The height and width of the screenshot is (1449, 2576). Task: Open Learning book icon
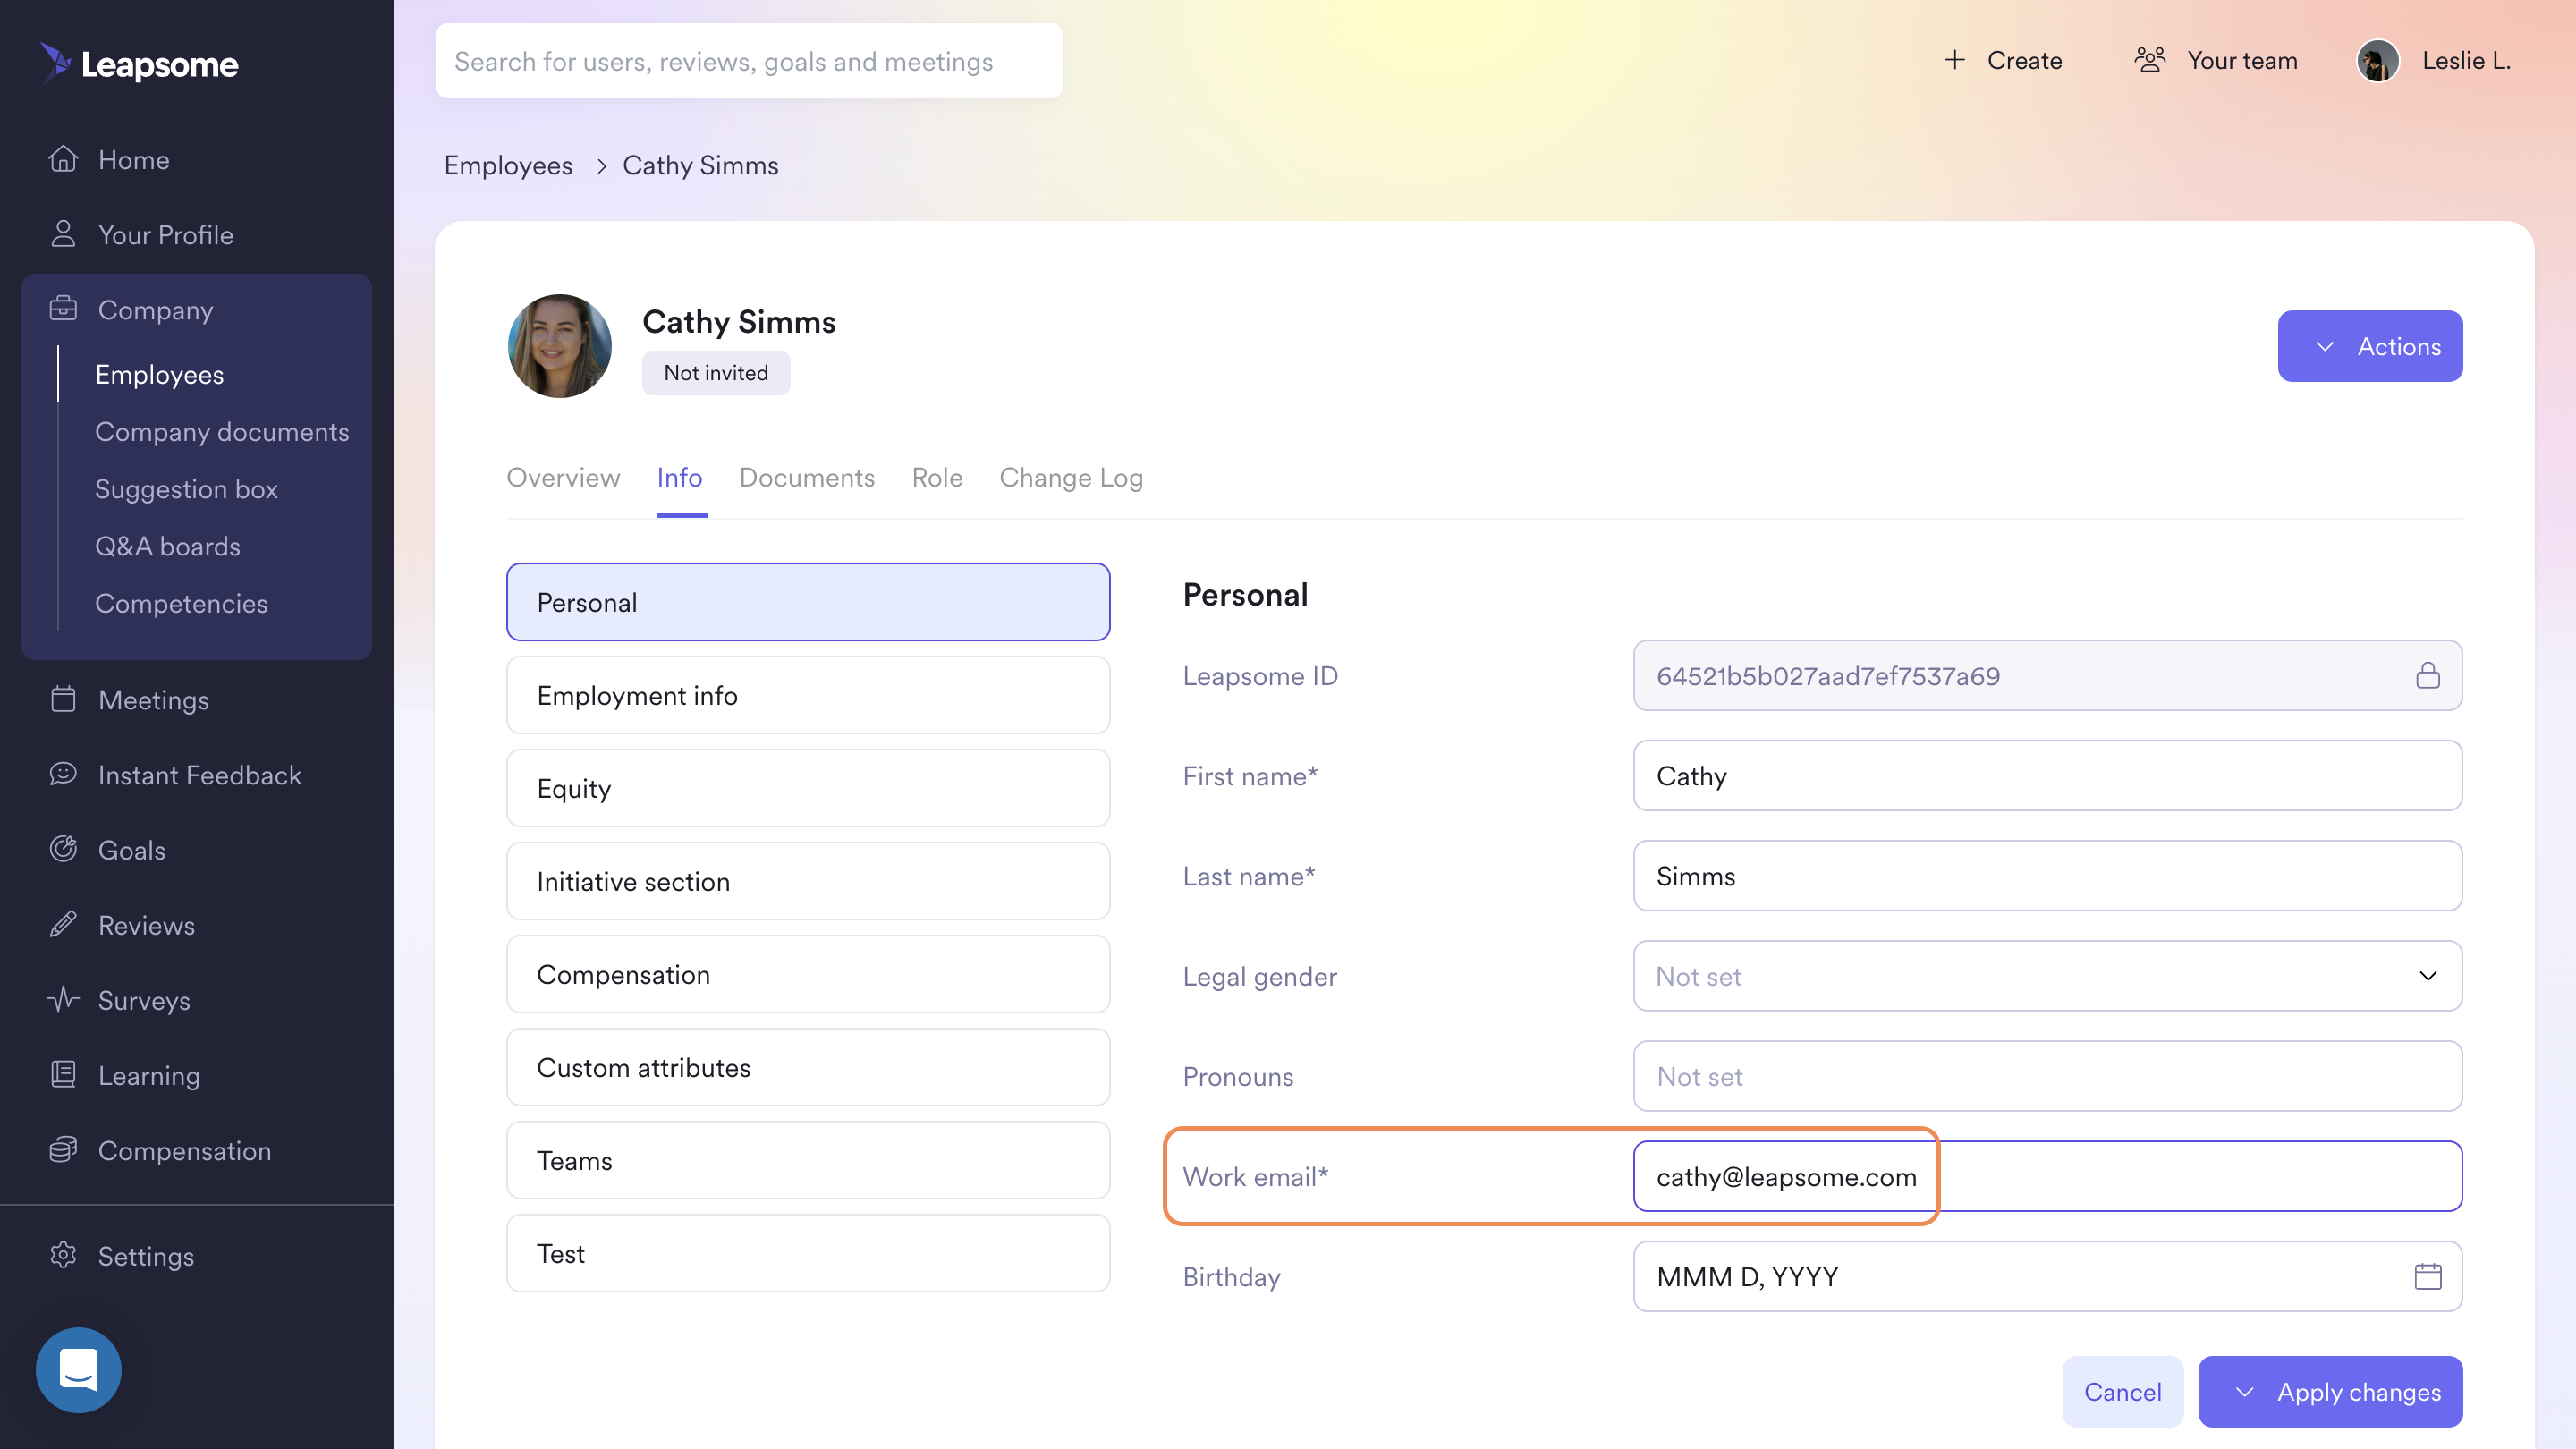(x=63, y=1074)
